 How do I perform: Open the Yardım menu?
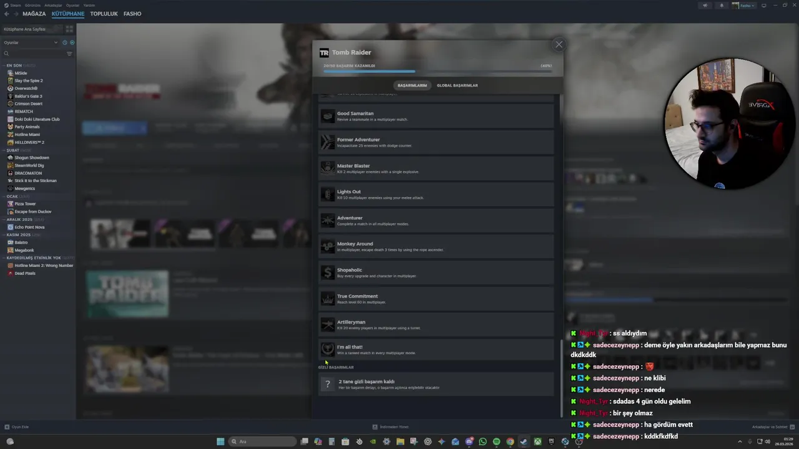tap(89, 5)
